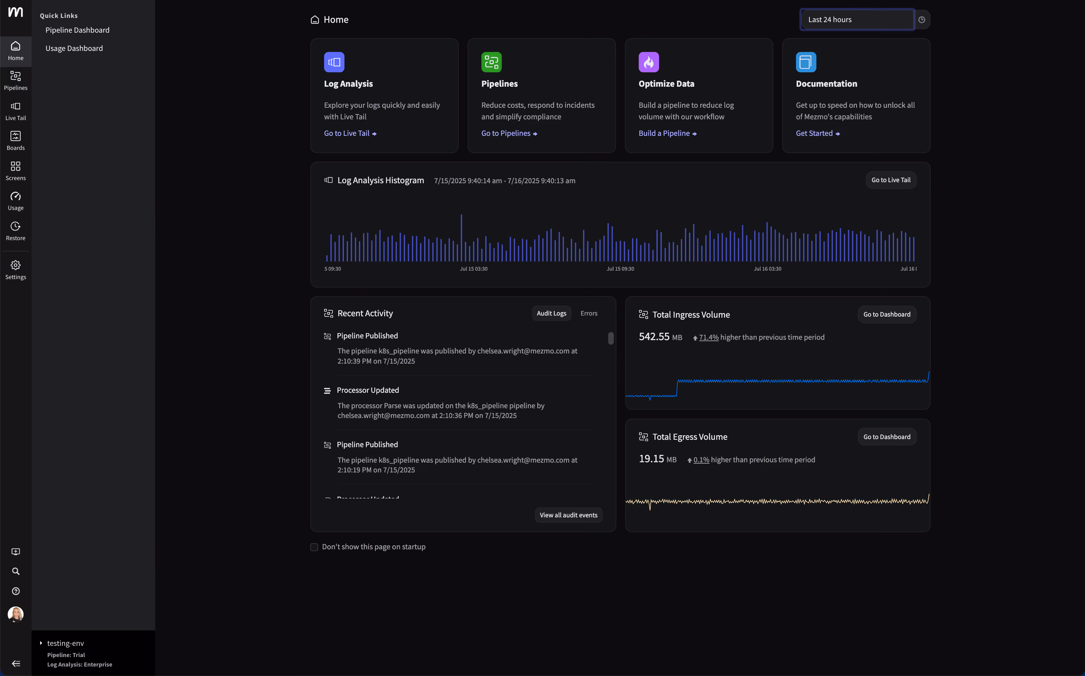Check Don't show this page on startup
The width and height of the screenshot is (1085, 676).
pos(314,547)
